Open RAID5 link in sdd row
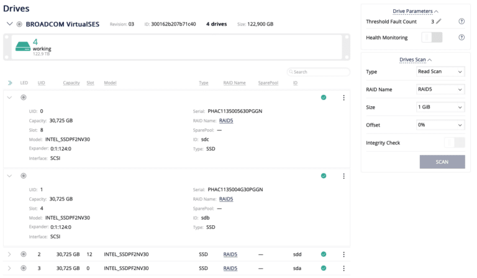The height and width of the screenshot is (278, 477). pos(230,254)
